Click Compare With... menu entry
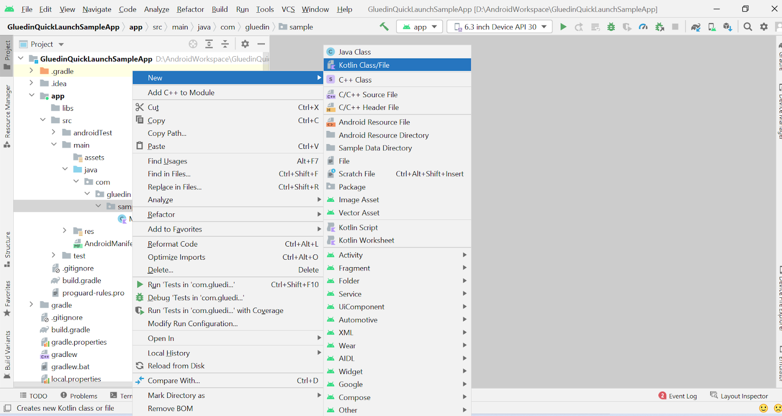This screenshot has height=416, width=782. tap(228, 380)
